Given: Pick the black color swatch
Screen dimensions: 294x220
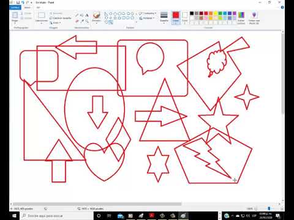Looking at the screenshot, I should coord(192,13).
